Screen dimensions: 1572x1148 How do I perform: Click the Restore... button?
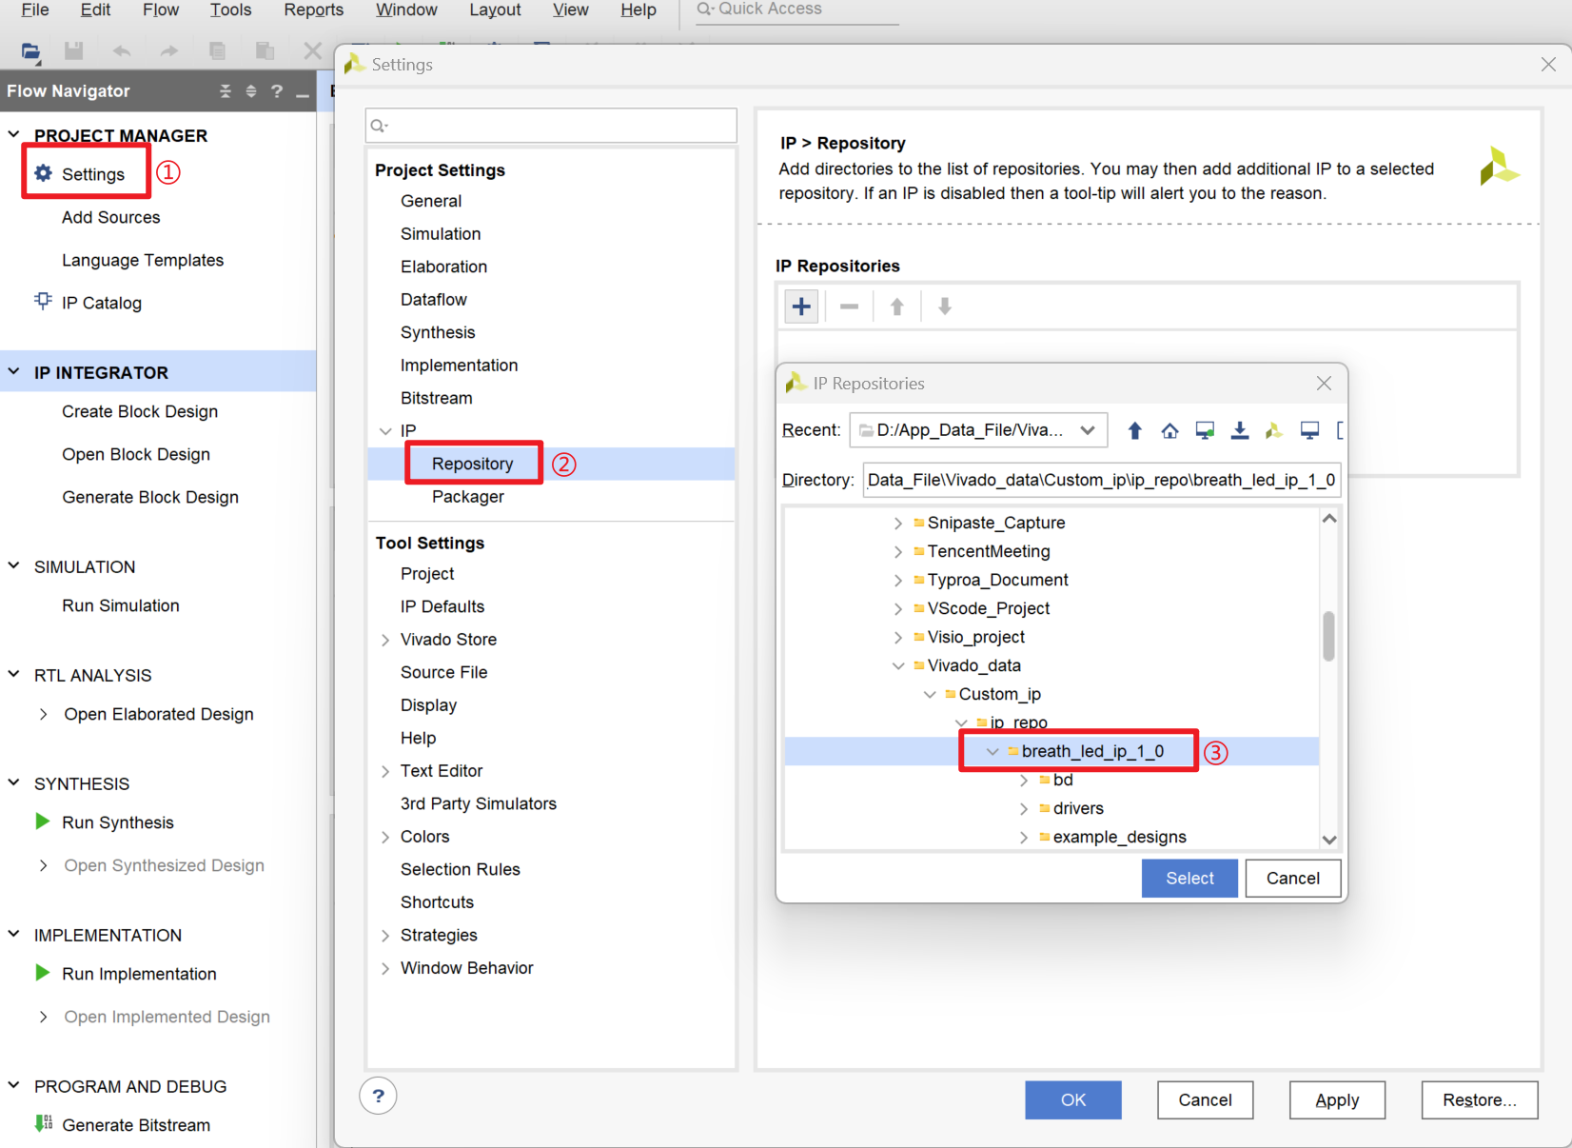1480,1099
